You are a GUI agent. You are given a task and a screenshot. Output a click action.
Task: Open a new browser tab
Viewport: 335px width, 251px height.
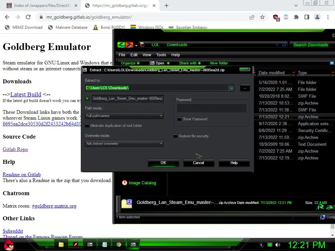[x=167, y=6]
